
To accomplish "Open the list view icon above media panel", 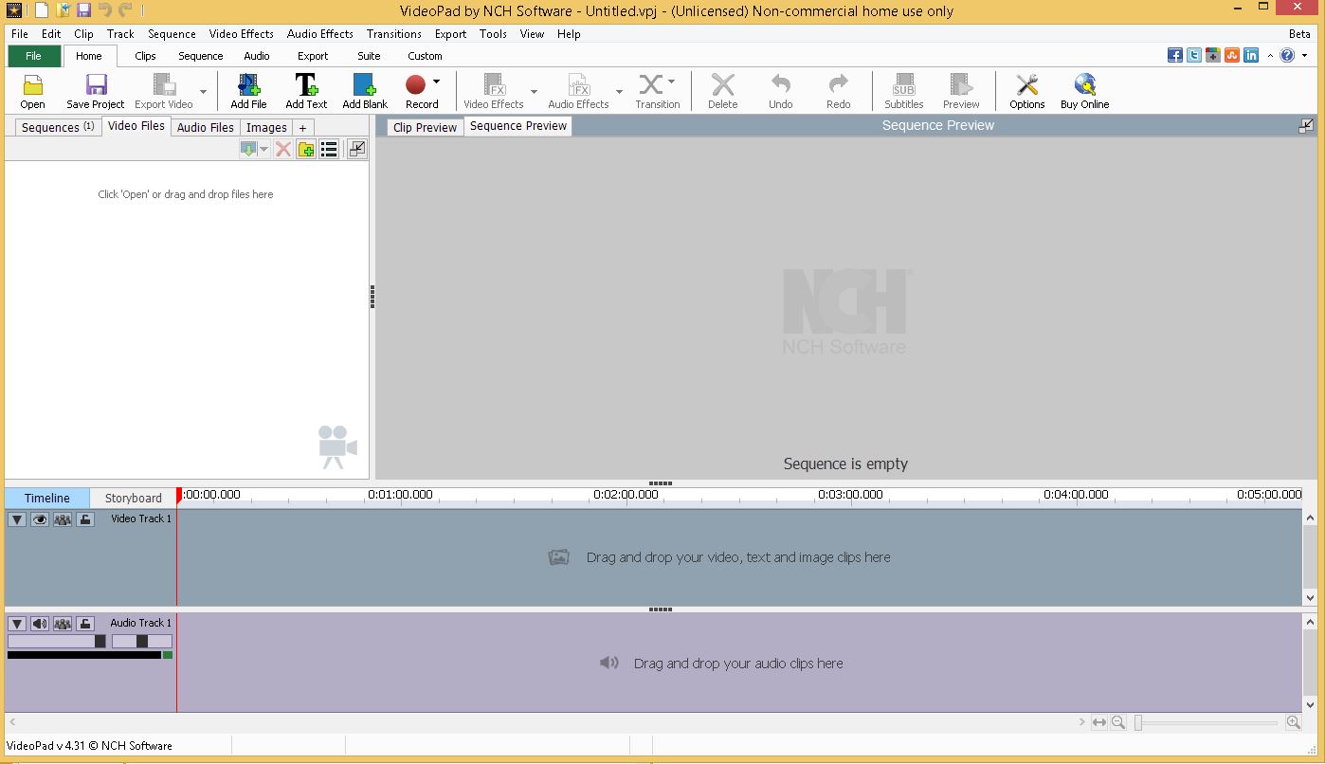I will [x=329, y=149].
